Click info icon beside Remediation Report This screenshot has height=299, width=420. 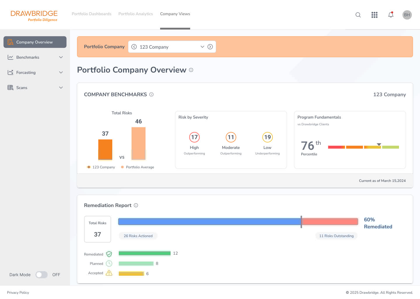click(136, 206)
